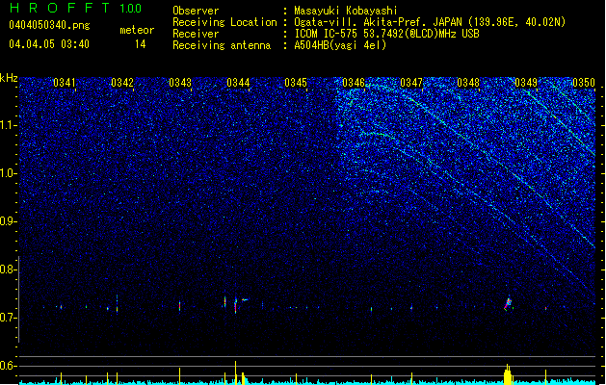Select the file name 0404050340.png
This screenshot has height=385, width=606.
(49, 25)
